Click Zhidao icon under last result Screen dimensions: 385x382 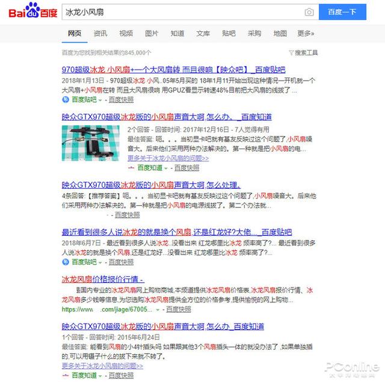(66, 375)
